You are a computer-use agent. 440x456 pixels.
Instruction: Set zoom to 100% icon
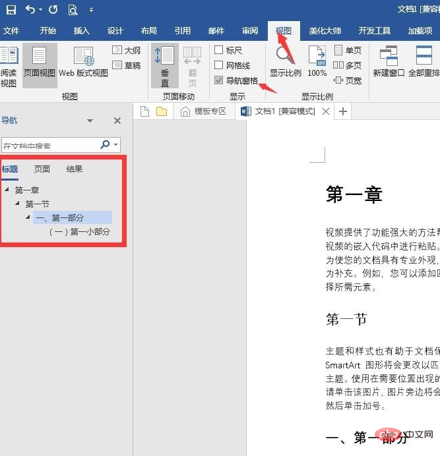tap(317, 61)
